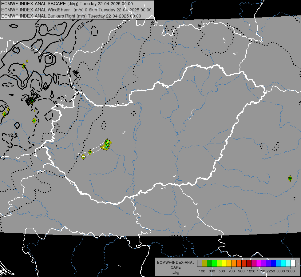
Task: Select the 2250 legend tick label
Action: coord(271,271)
